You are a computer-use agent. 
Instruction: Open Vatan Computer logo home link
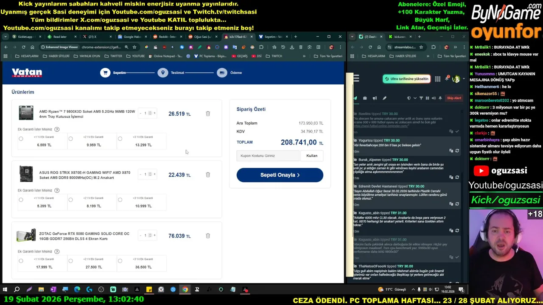27,73
